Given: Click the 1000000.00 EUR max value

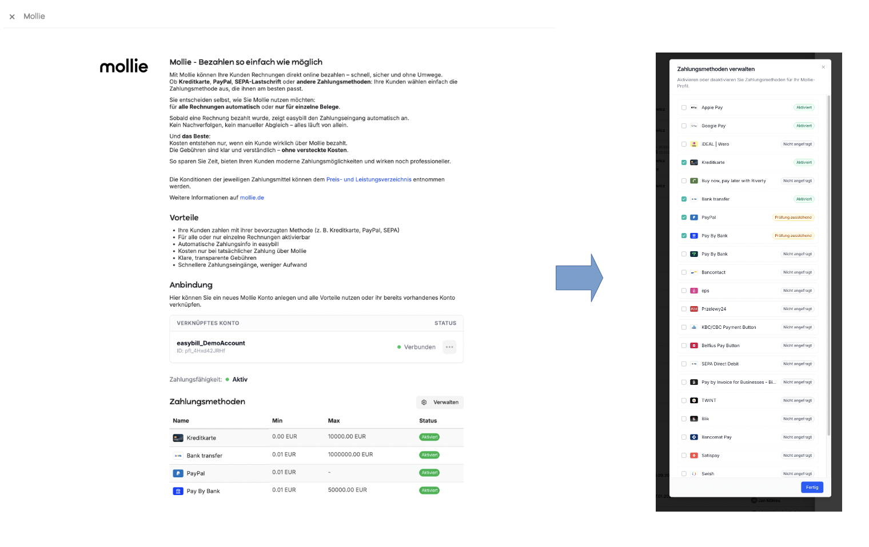Looking at the screenshot, I should point(350,455).
